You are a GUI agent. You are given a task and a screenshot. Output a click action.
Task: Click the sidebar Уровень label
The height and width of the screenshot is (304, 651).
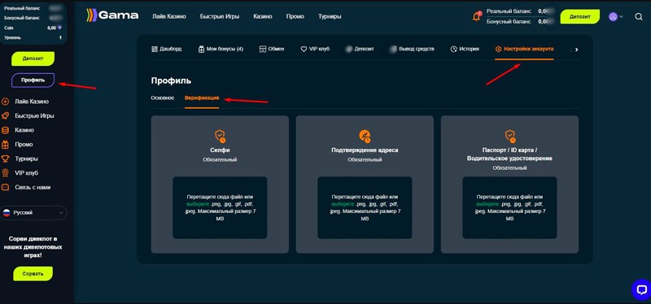(13, 37)
